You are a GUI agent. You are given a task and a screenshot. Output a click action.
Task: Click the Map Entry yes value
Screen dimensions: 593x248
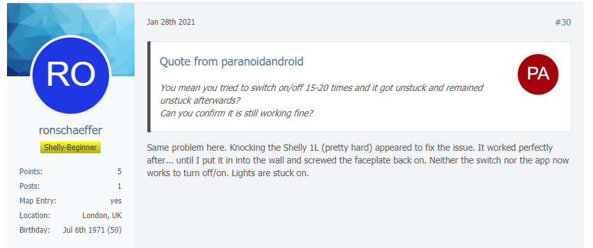116,201
